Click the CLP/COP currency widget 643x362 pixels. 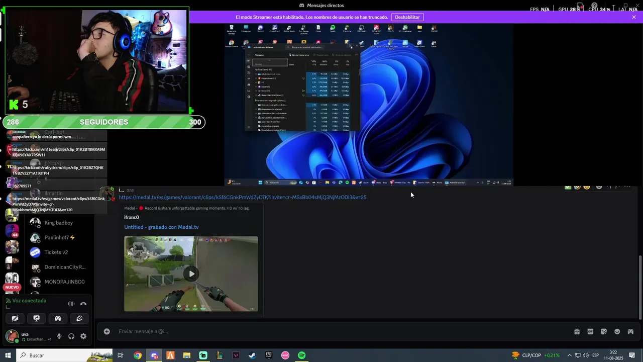[535, 355]
